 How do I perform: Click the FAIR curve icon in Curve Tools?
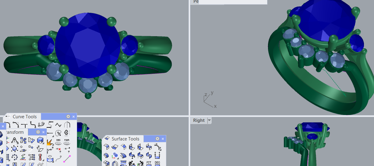(x=67, y=141)
